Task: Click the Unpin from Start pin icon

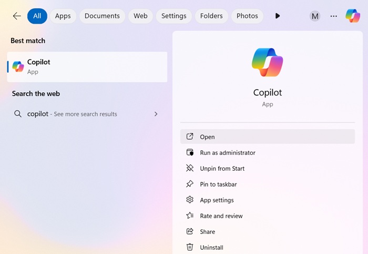Action: pos(190,168)
